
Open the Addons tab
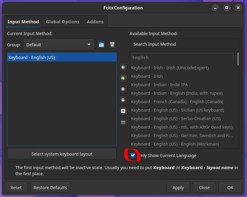coord(95,22)
